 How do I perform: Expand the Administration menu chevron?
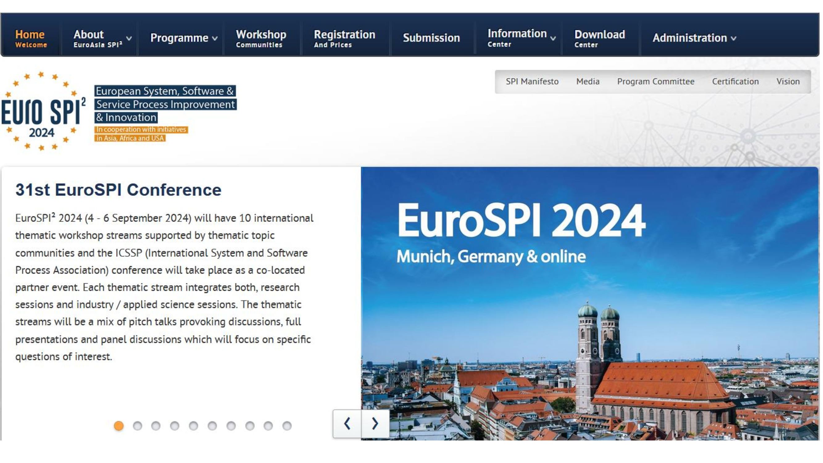coord(734,38)
